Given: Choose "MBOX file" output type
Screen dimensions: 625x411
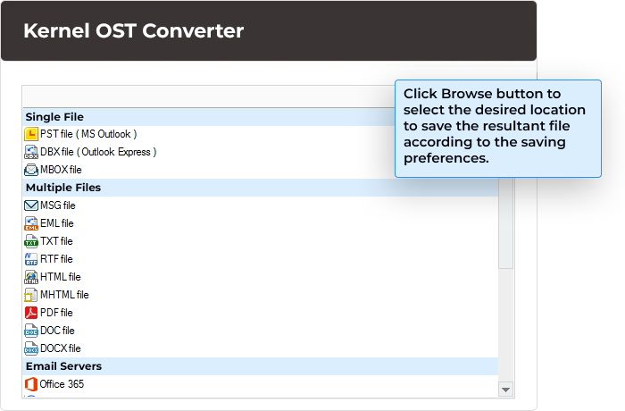Looking at the screenshot, I should point(261,170).
